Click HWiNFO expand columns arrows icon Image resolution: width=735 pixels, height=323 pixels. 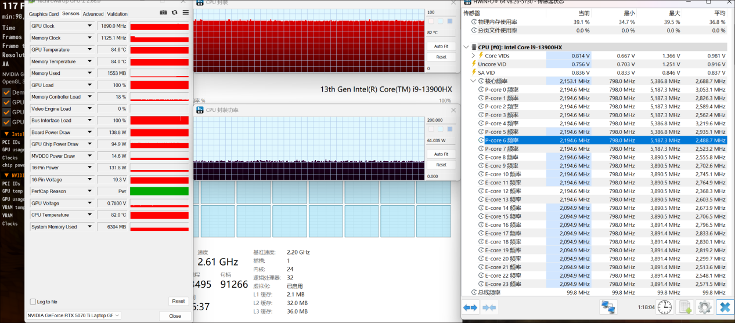pyautogui.click(x=470, y=308)
